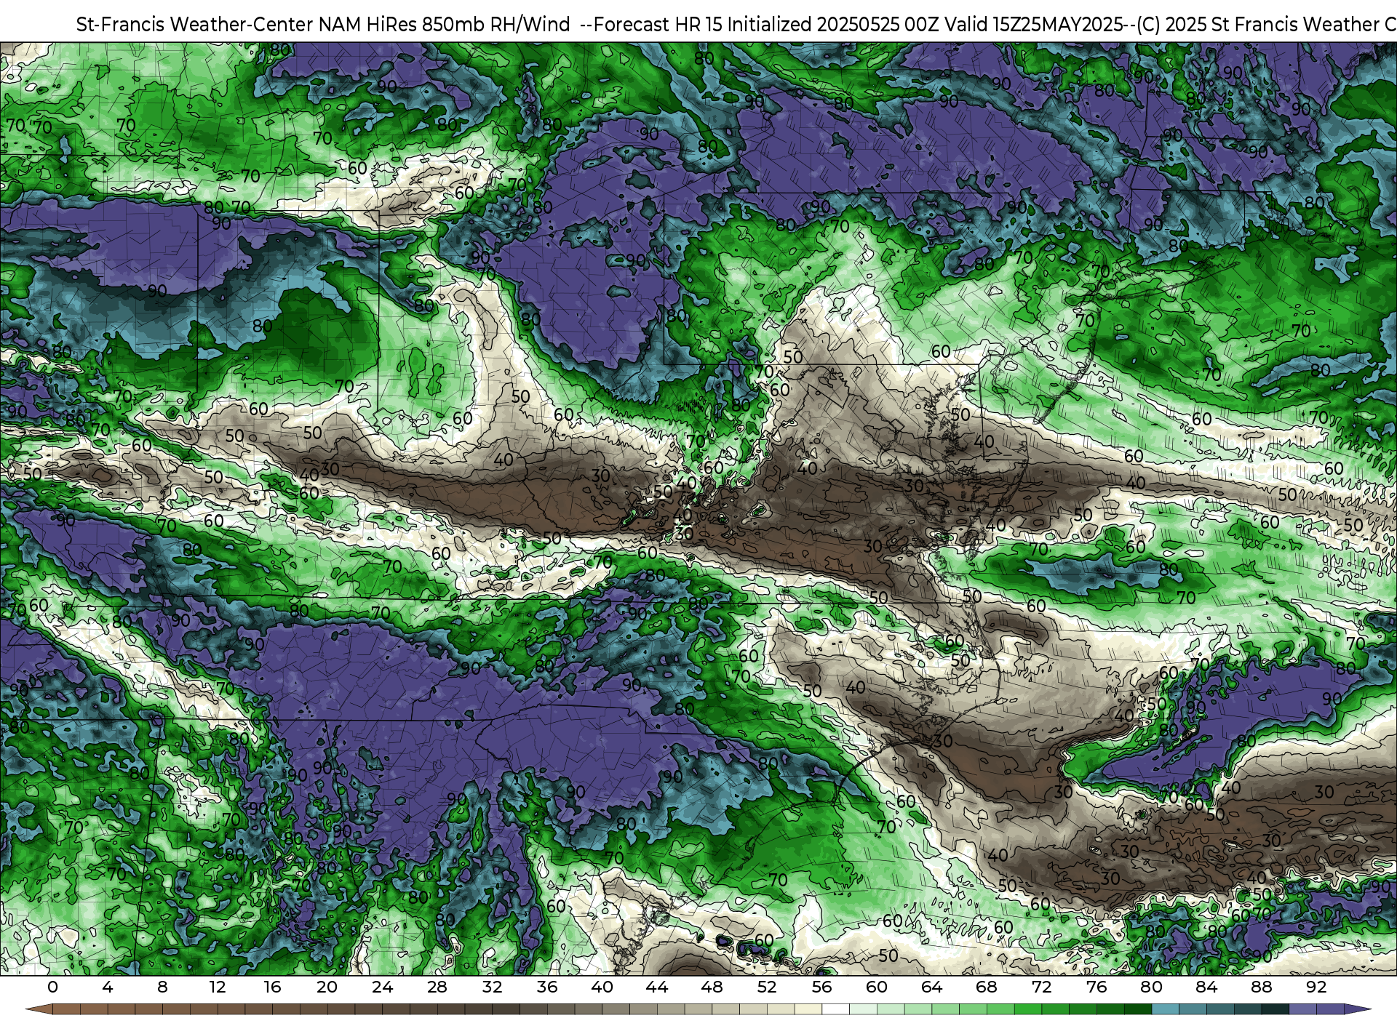1397x1018 pixels.
Task: Click the colorbar tick label "80"
Action: [1151, 987]
